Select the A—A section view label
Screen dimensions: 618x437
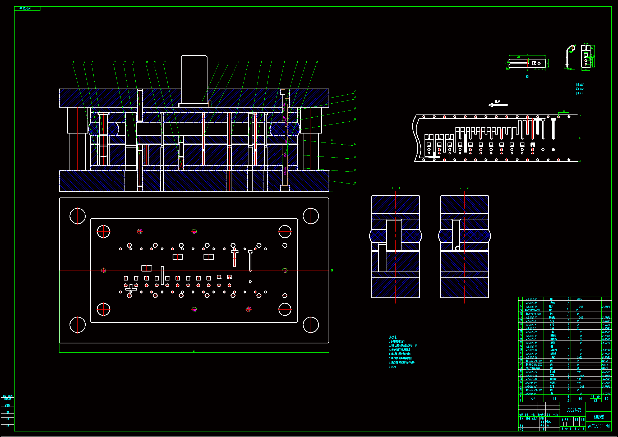395,188
